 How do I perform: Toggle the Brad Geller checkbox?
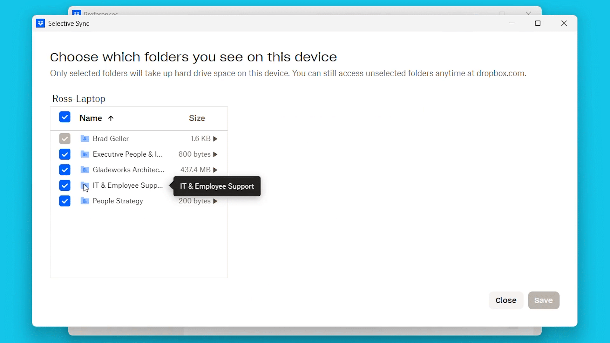point(65,139)
